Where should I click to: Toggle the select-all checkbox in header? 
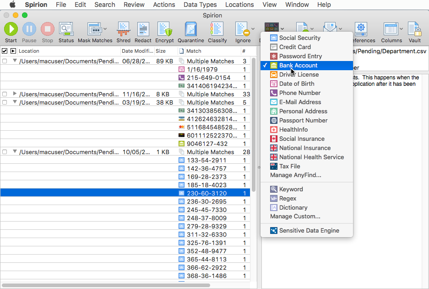coord(5,51)
